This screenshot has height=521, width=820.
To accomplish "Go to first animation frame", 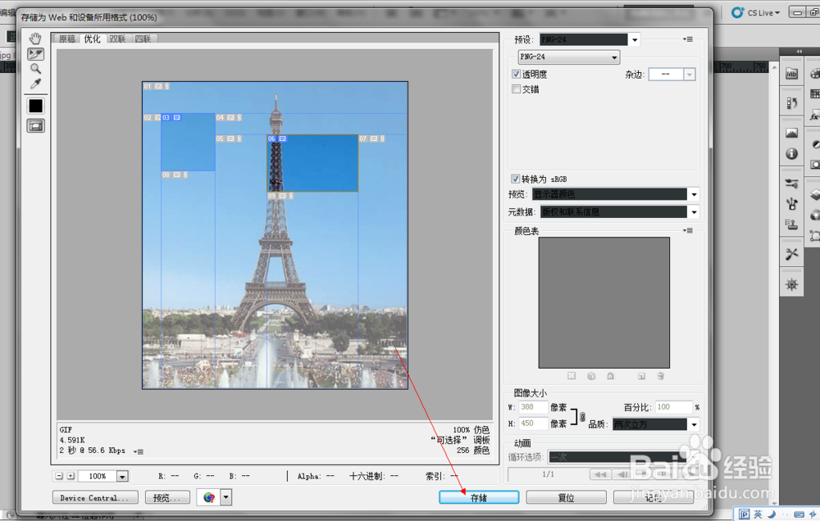I will point(600,474).
